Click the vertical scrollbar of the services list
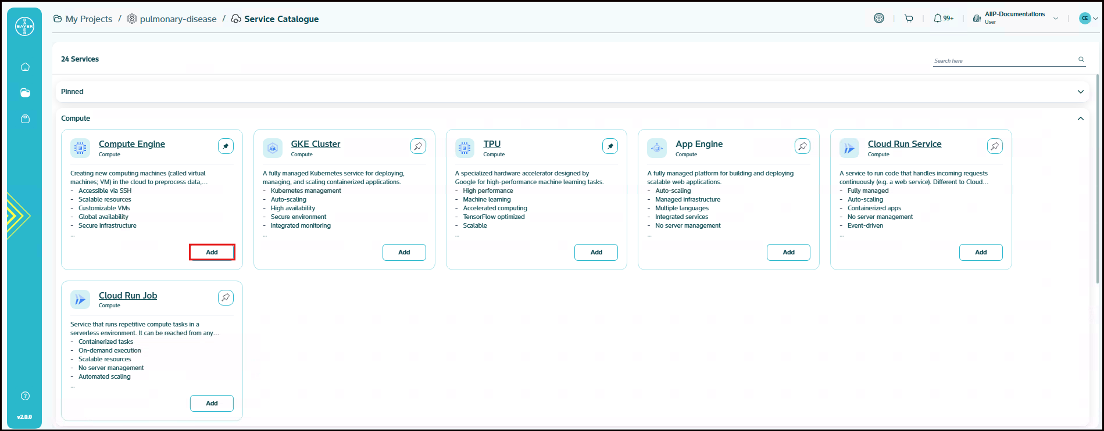1104x431 pixels. [x=1096, y=232]
